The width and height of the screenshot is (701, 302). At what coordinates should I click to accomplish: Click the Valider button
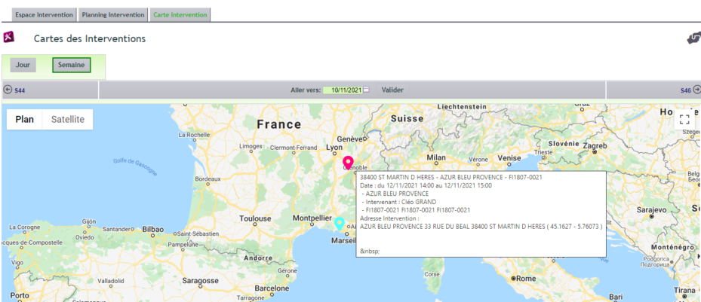pyautogui.click(x=392, y=90)
